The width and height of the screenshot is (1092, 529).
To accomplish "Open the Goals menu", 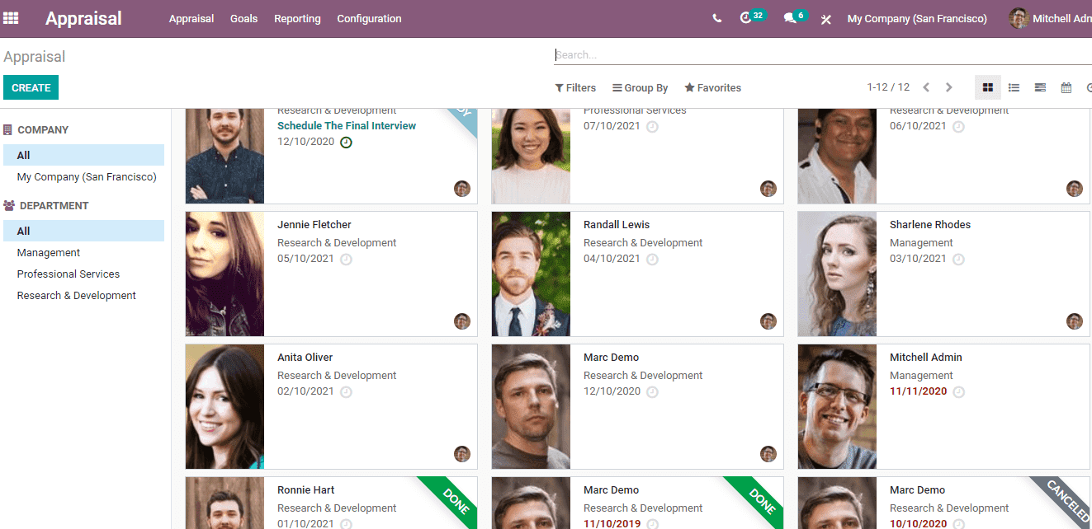I will 244,18.
